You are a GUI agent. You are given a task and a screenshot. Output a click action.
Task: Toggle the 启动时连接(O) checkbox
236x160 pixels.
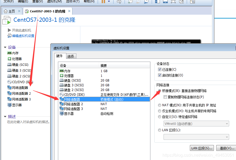tap(160, 75)
